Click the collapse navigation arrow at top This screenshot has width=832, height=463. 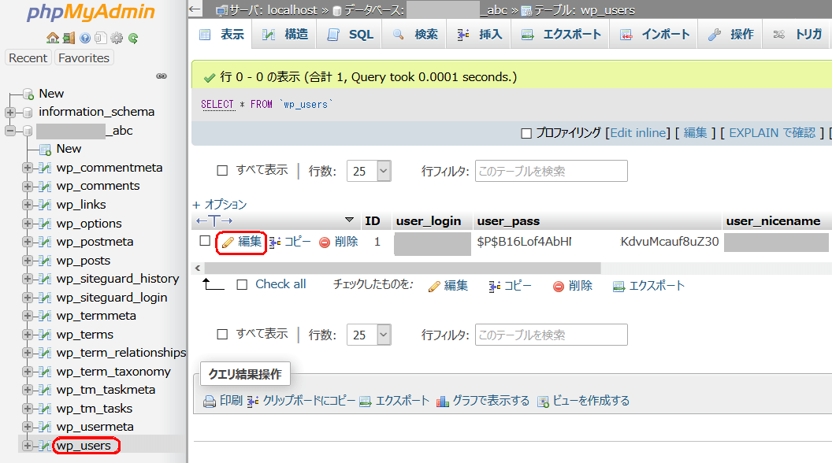tap(195, 9)
